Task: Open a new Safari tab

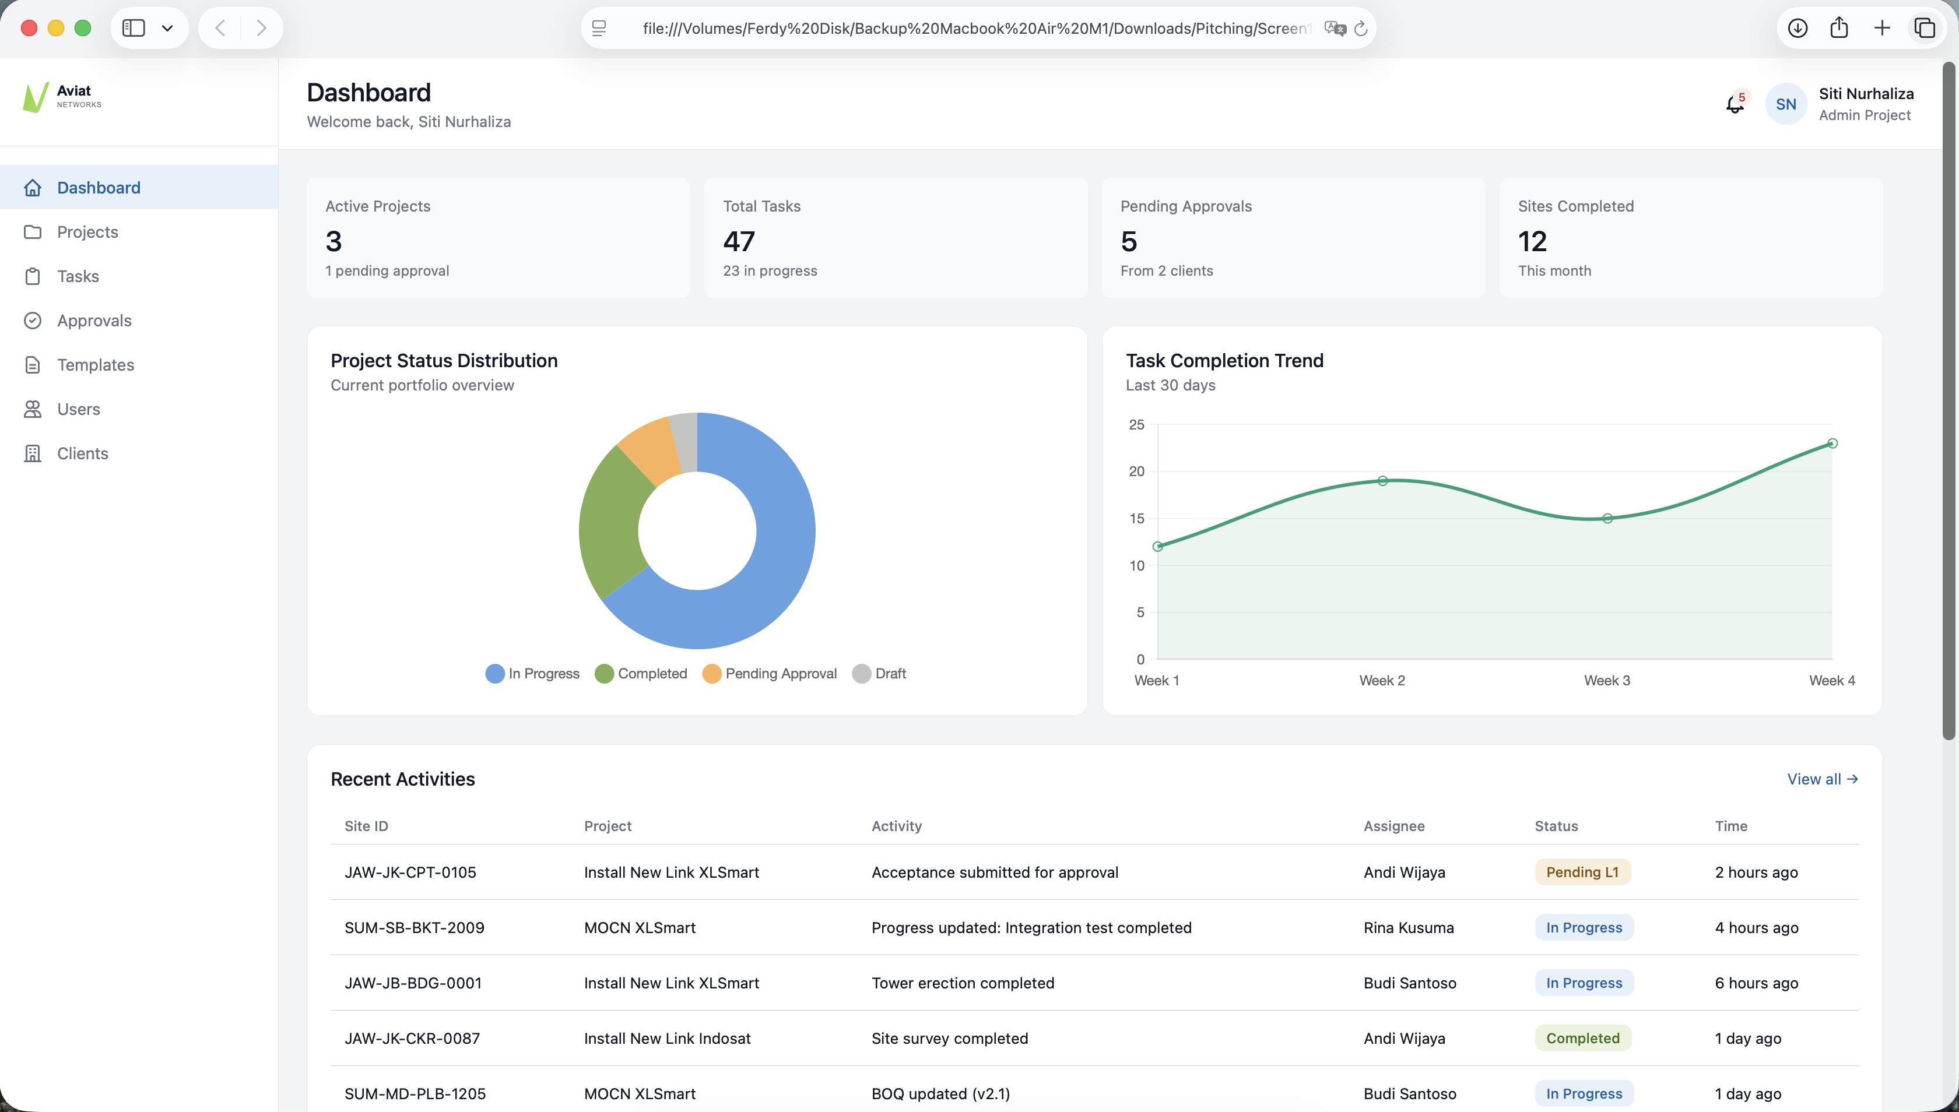Action: click(x=1882, y=28)
